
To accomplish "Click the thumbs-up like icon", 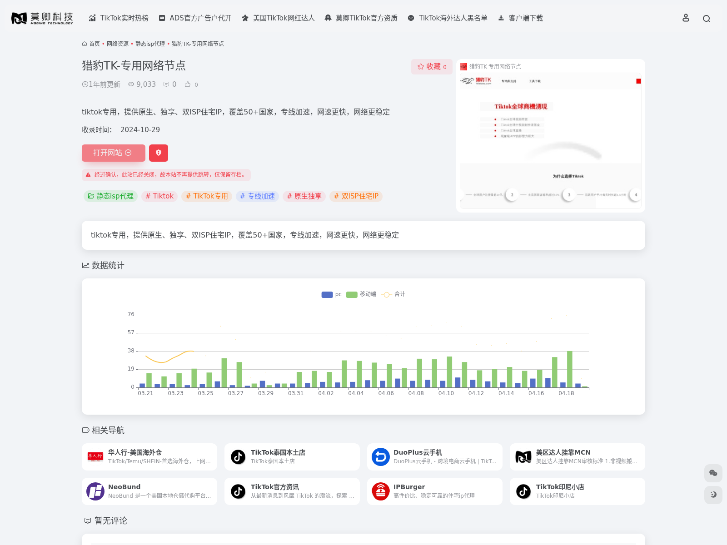I will click(x=188, y=84).
